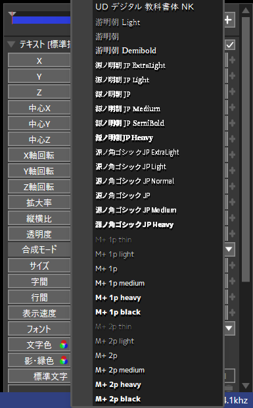Choose font 源ノ角ゴシック JP Normal
This screenshot has height=408, width=253.
[135, 181]
